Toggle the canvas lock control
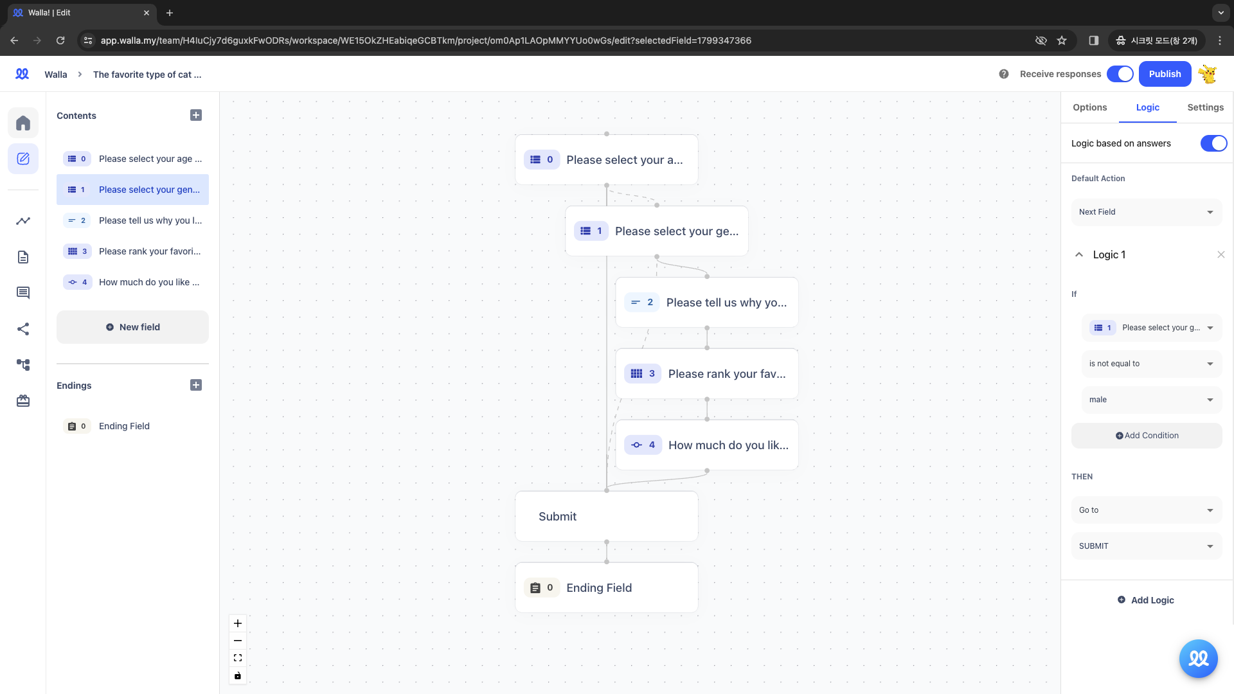Viewport: 1234px width, 694px height. coord(238,675)
